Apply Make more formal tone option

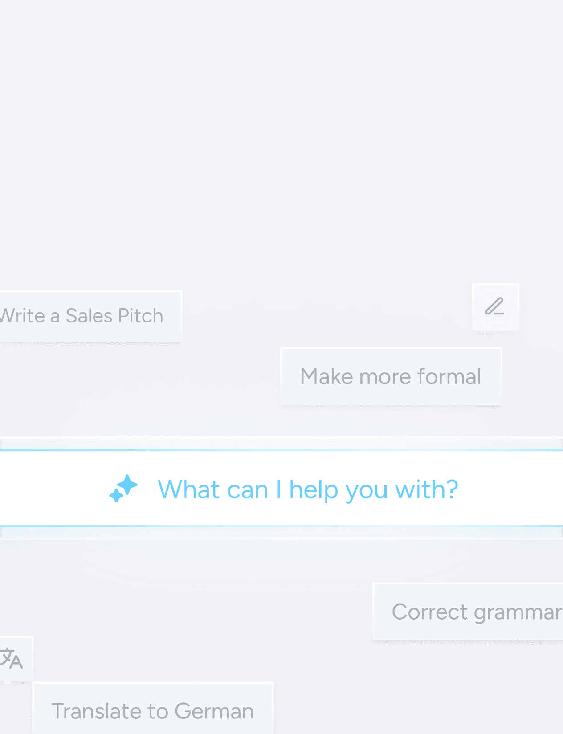click(391, 376)
